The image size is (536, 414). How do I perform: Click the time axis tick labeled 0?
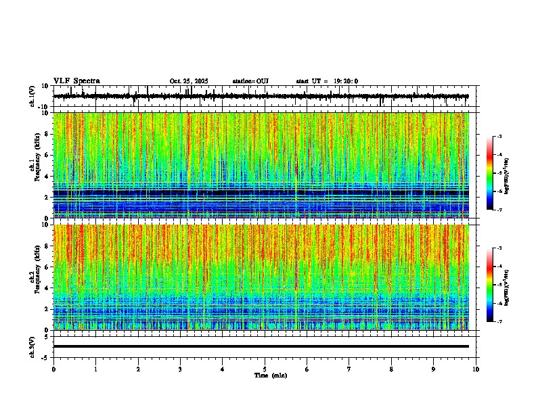(x=53, y=369)
